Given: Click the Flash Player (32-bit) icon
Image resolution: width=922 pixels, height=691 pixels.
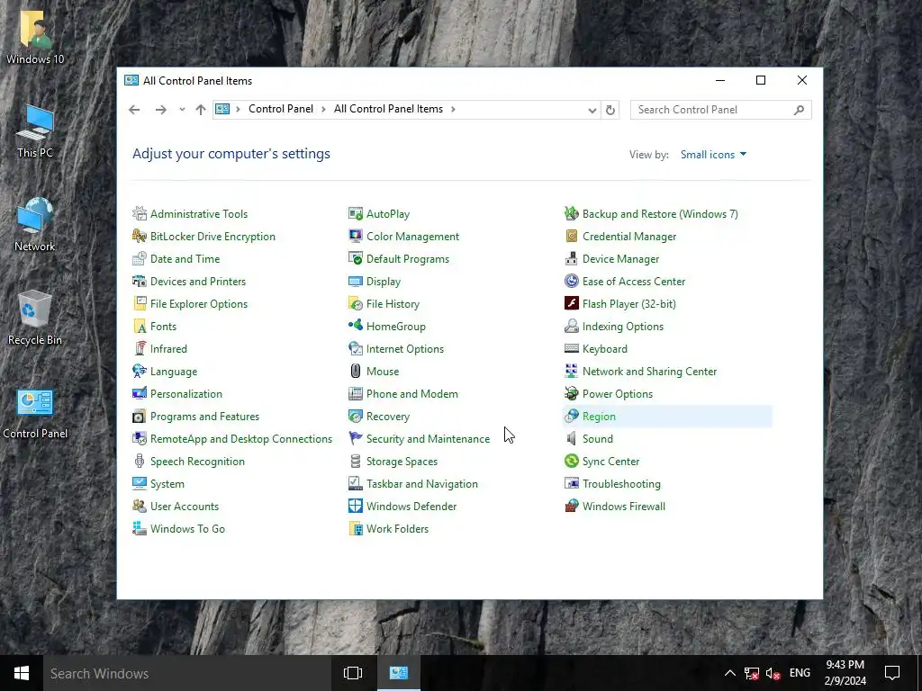Looking at the screenshot, I should point(572,304).
